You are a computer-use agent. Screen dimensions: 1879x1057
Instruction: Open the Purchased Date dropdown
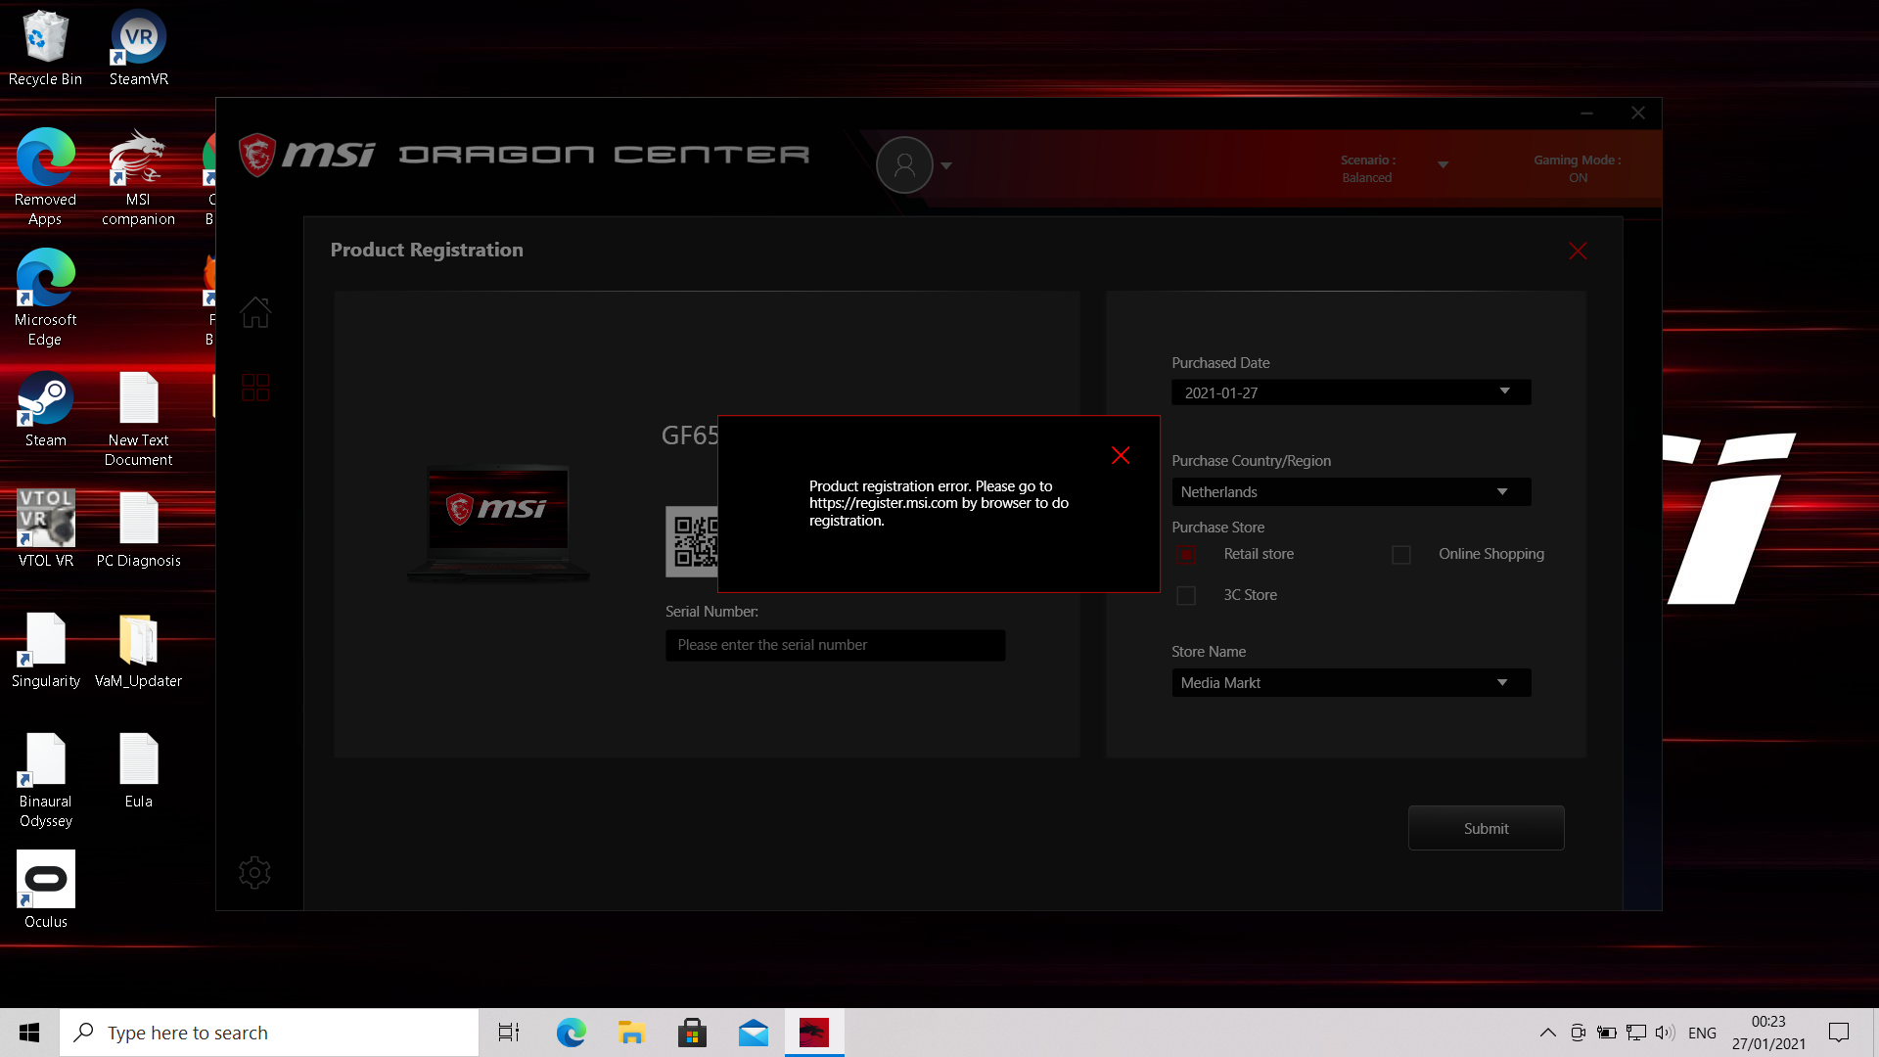[x=1351, y=392]
